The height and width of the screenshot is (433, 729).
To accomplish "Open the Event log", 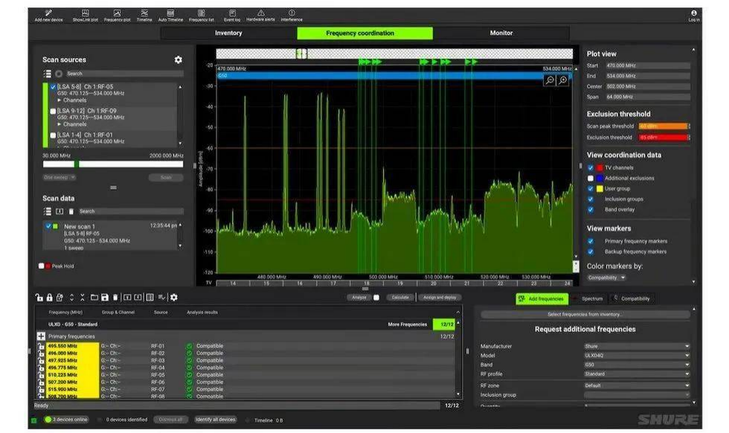I will point(232,16).
